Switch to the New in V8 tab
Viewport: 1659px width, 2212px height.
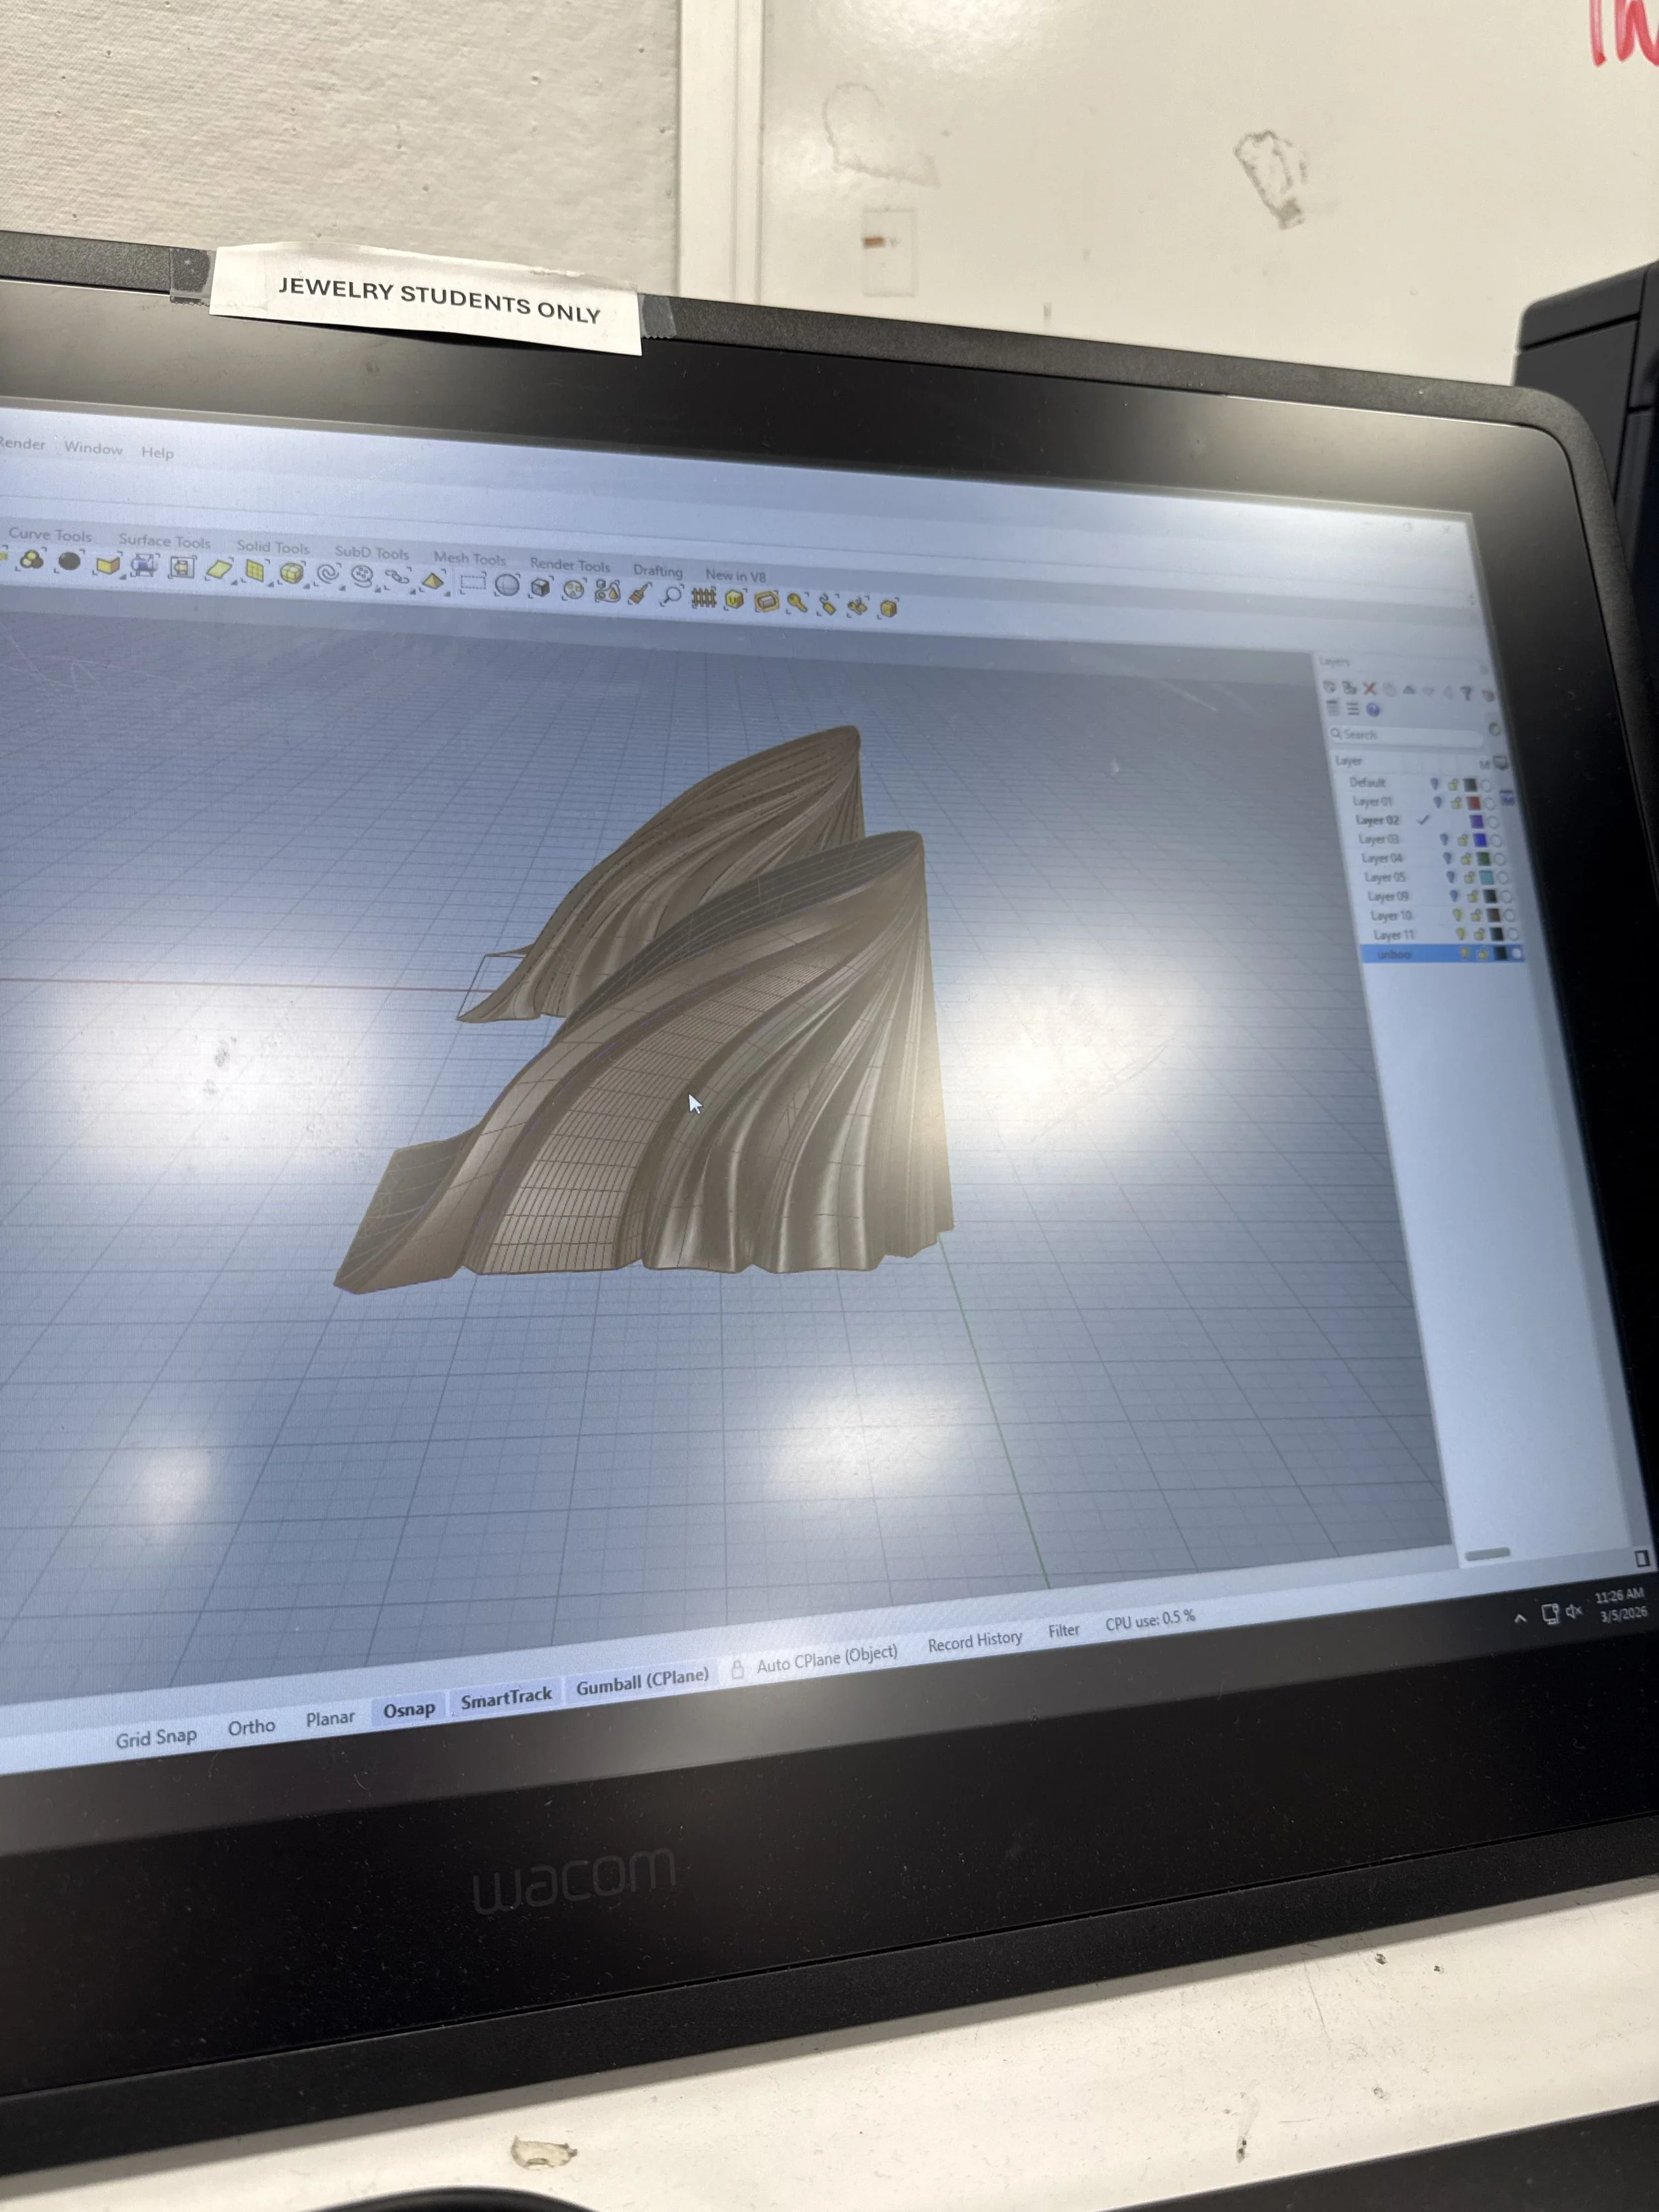[x=736, y=575]
